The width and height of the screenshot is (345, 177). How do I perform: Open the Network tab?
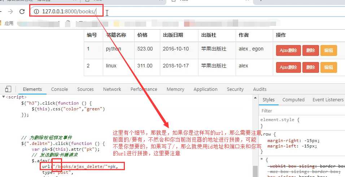112,89
